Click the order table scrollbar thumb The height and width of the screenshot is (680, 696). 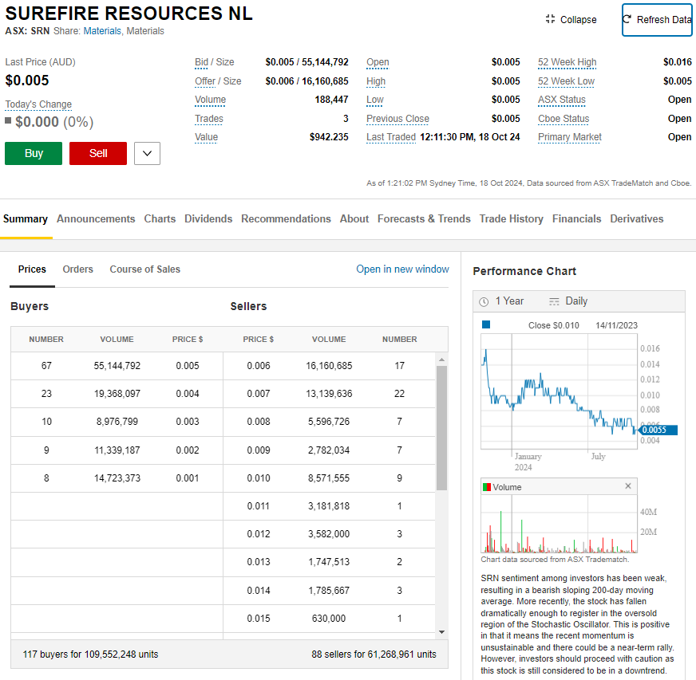point(441,428)
